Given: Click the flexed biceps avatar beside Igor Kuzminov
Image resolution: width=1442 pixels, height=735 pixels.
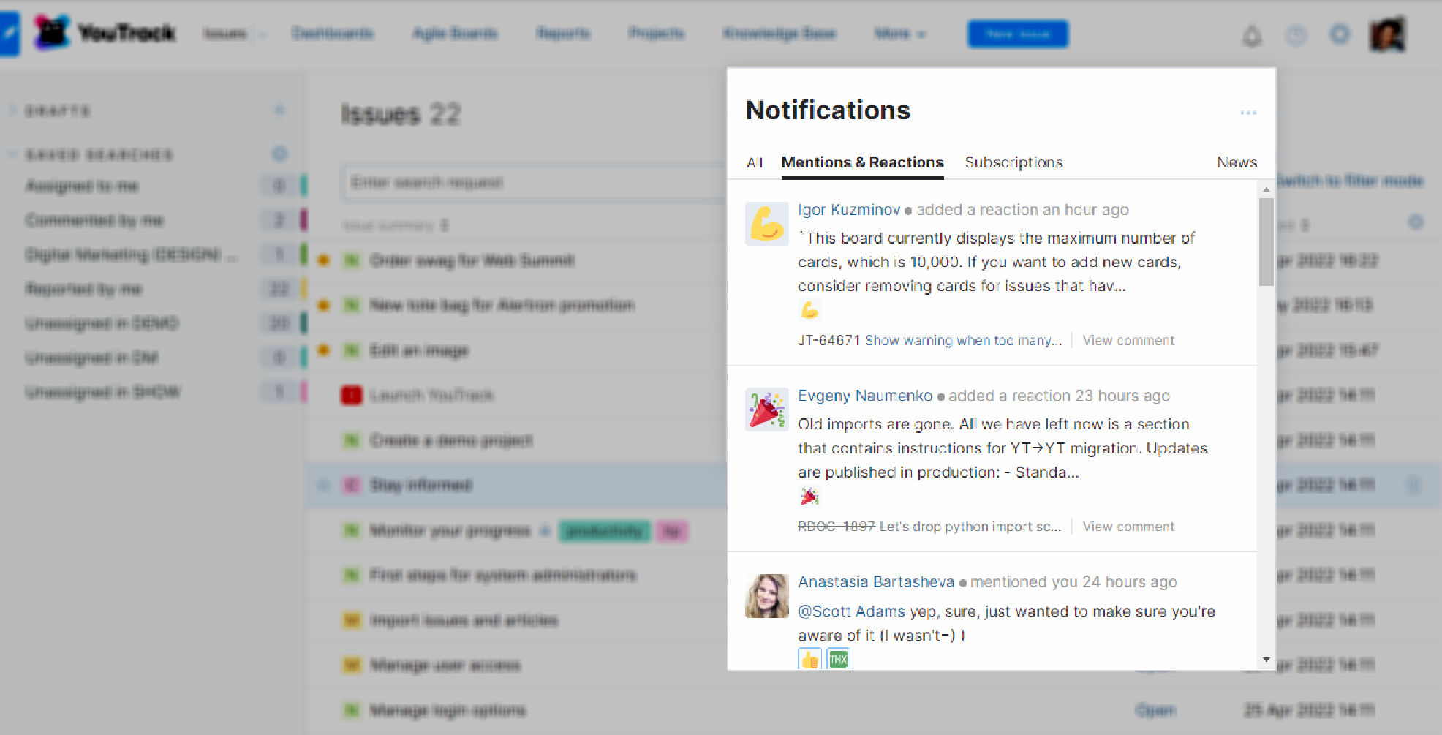Looking at the screenshot, I should [766, 223].
